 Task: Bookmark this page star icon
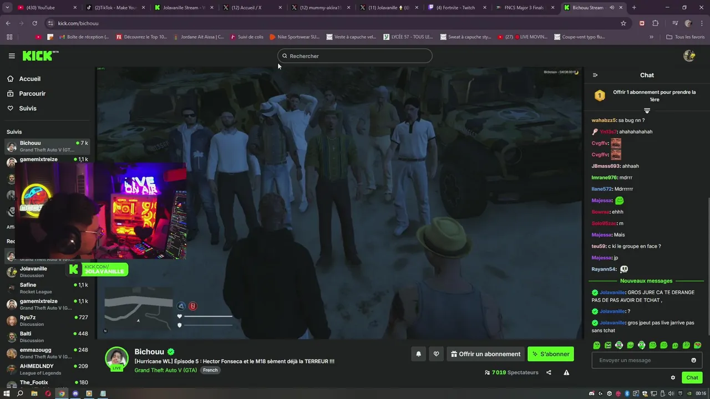pyautogui.click(x=623, y=23)
